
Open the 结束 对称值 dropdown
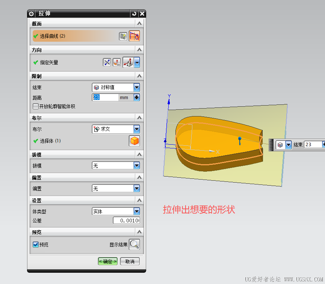(x=116, y=87)
